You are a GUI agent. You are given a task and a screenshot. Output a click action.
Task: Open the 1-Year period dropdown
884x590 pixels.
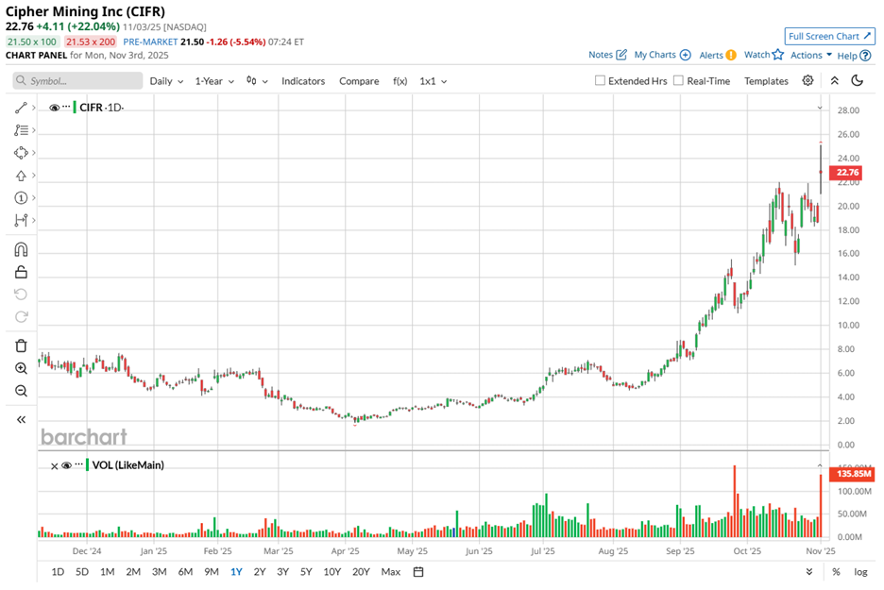(214, 81)
